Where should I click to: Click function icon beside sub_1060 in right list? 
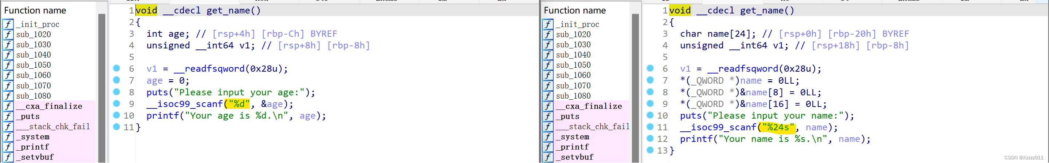click(x=548, y=75)
